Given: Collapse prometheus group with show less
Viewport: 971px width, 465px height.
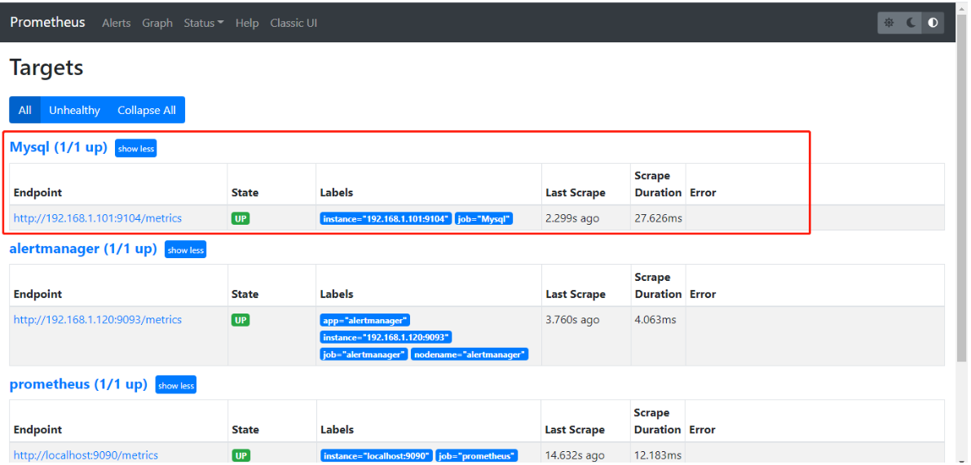Looking at the screenshot, I should (176, 385).
